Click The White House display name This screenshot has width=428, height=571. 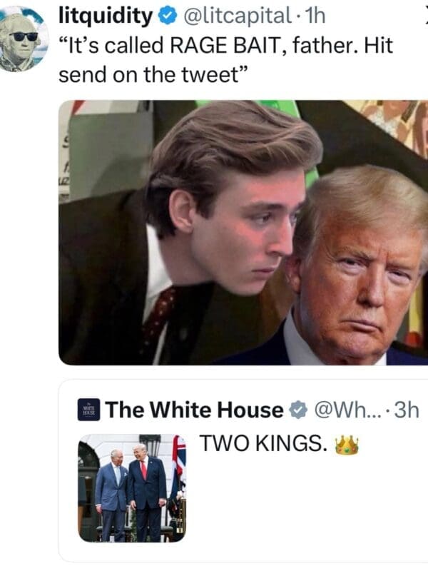coord(196,409)
